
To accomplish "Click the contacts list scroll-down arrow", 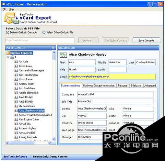I will pos(54,139).
